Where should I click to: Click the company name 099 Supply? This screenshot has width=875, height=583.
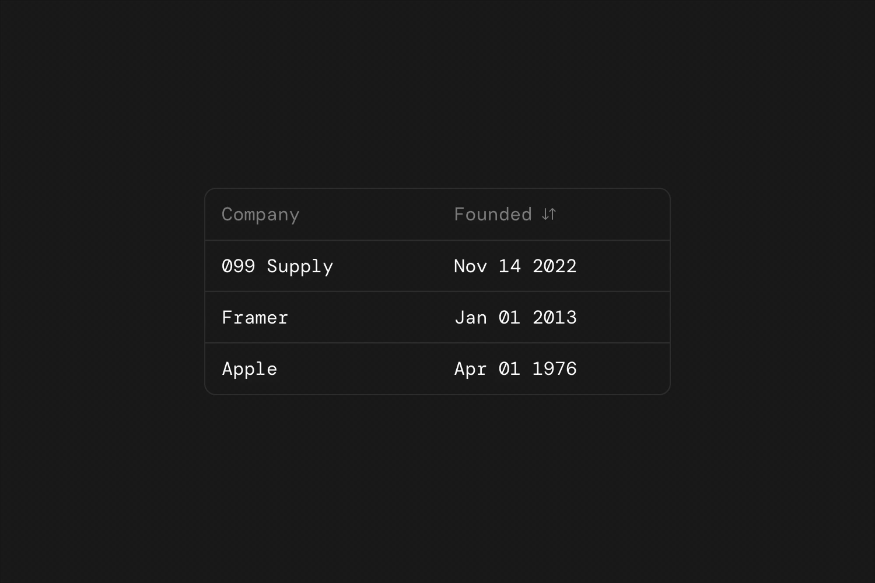(x=278, y=266)
